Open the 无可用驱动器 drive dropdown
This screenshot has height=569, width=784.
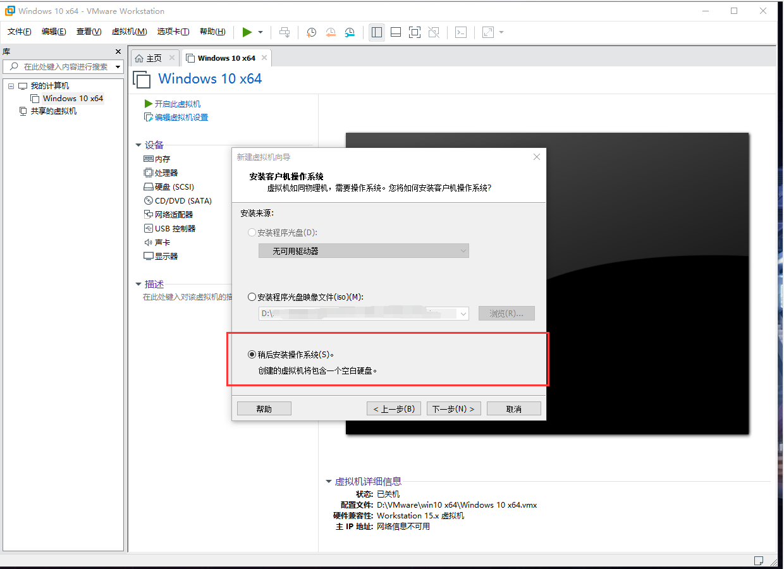click(x=364, y=251)
